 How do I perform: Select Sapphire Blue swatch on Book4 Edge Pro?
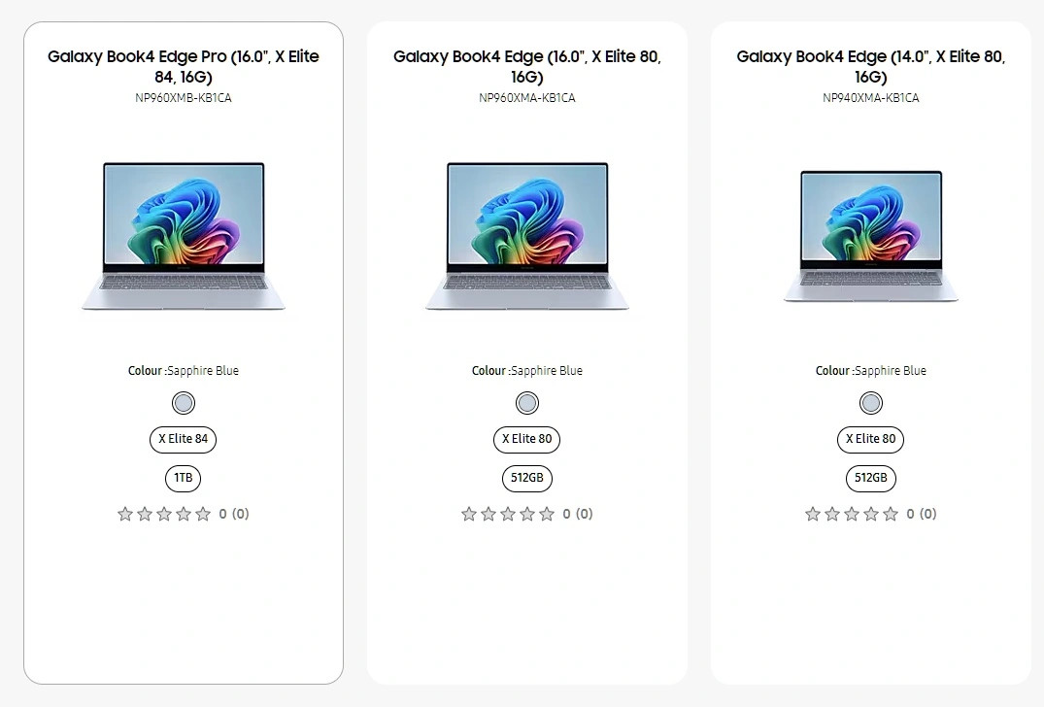coord(184,403)
